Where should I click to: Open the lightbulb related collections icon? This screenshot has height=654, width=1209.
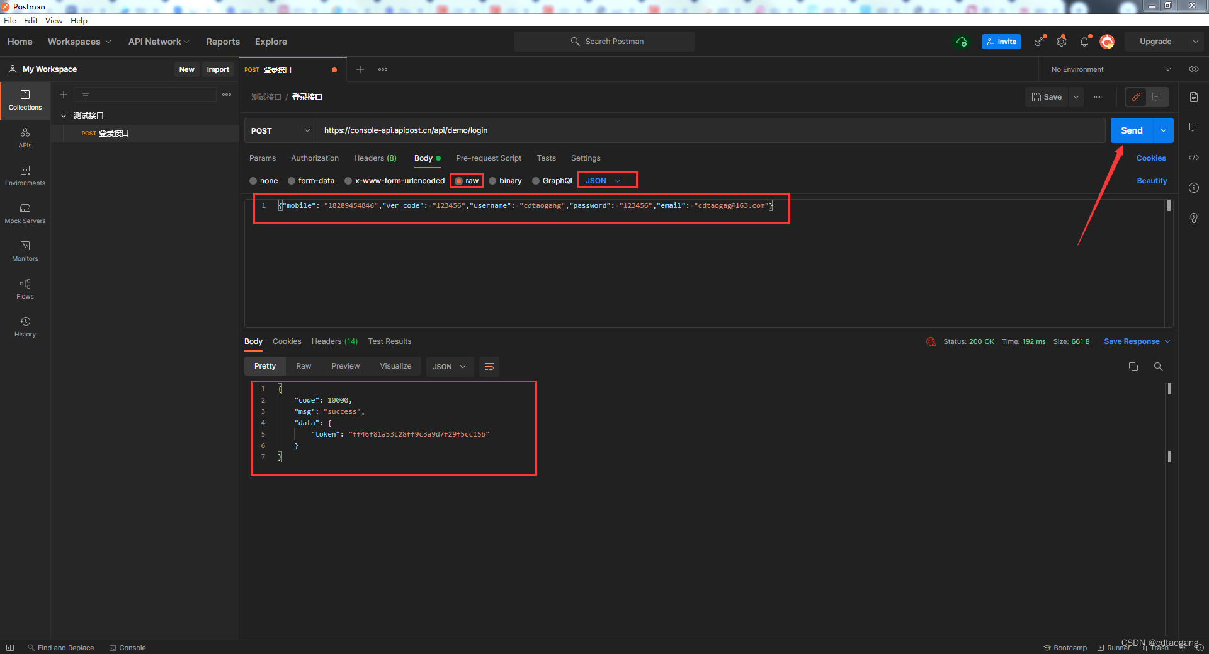tap(1194, 218)
